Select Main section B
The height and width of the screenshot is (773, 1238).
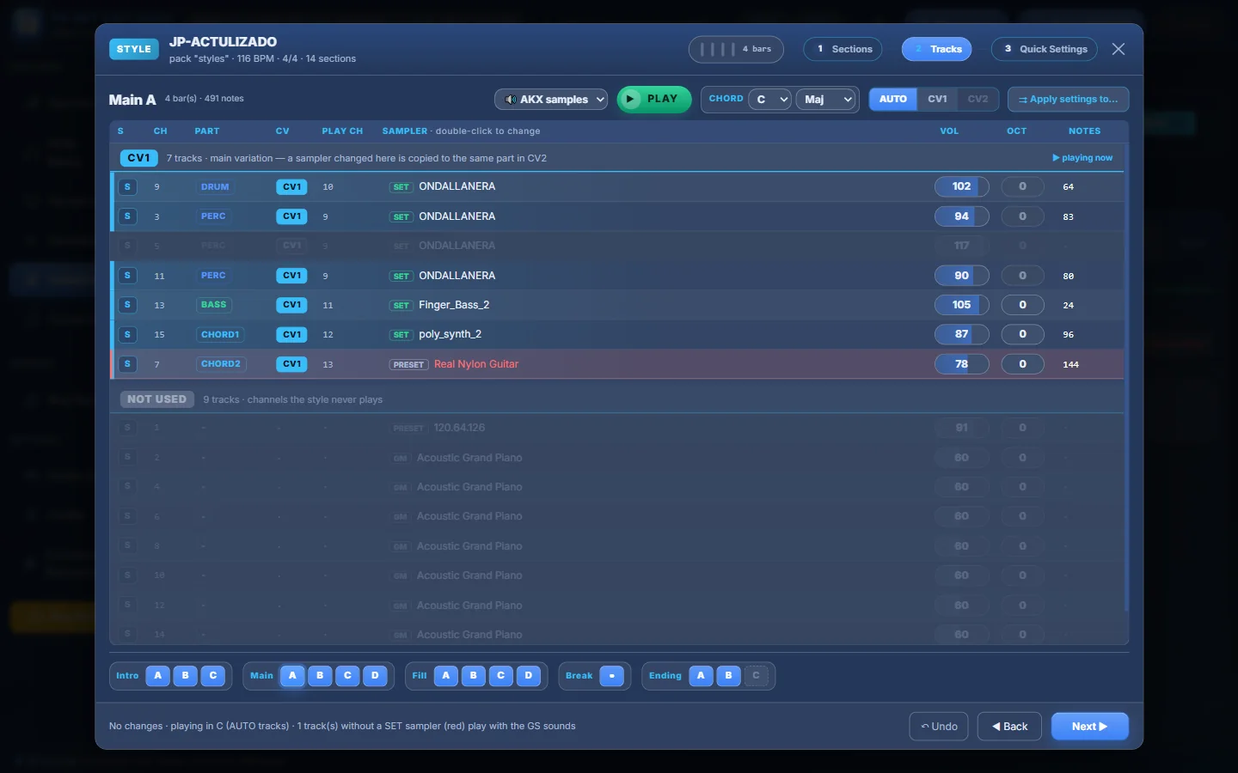(x=320, y=676)
